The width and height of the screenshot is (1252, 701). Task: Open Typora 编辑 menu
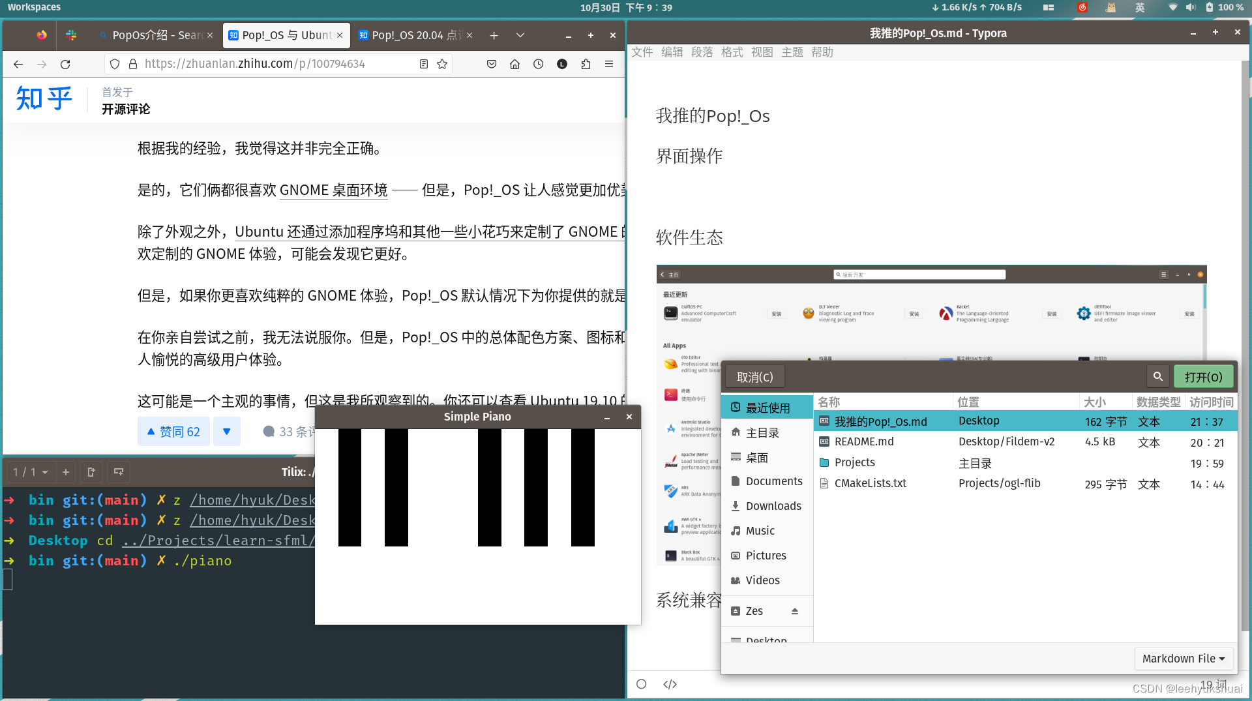(672, 52)
